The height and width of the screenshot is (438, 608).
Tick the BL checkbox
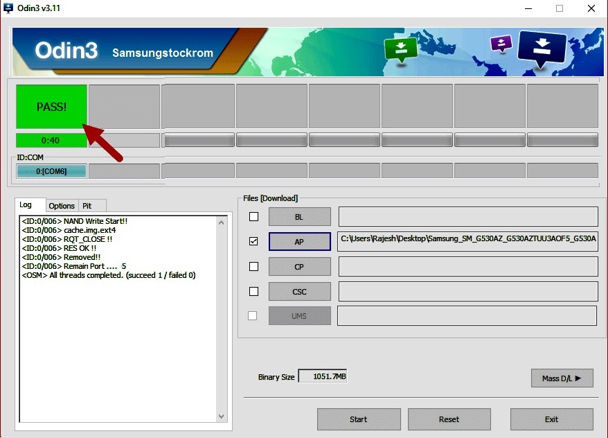(x=253, y=216)
